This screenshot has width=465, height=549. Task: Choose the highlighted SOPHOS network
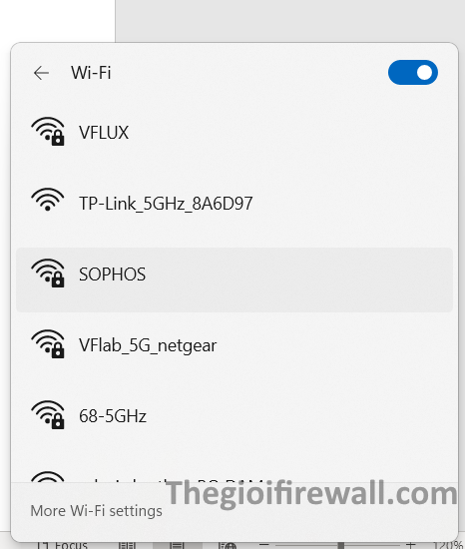234,279
